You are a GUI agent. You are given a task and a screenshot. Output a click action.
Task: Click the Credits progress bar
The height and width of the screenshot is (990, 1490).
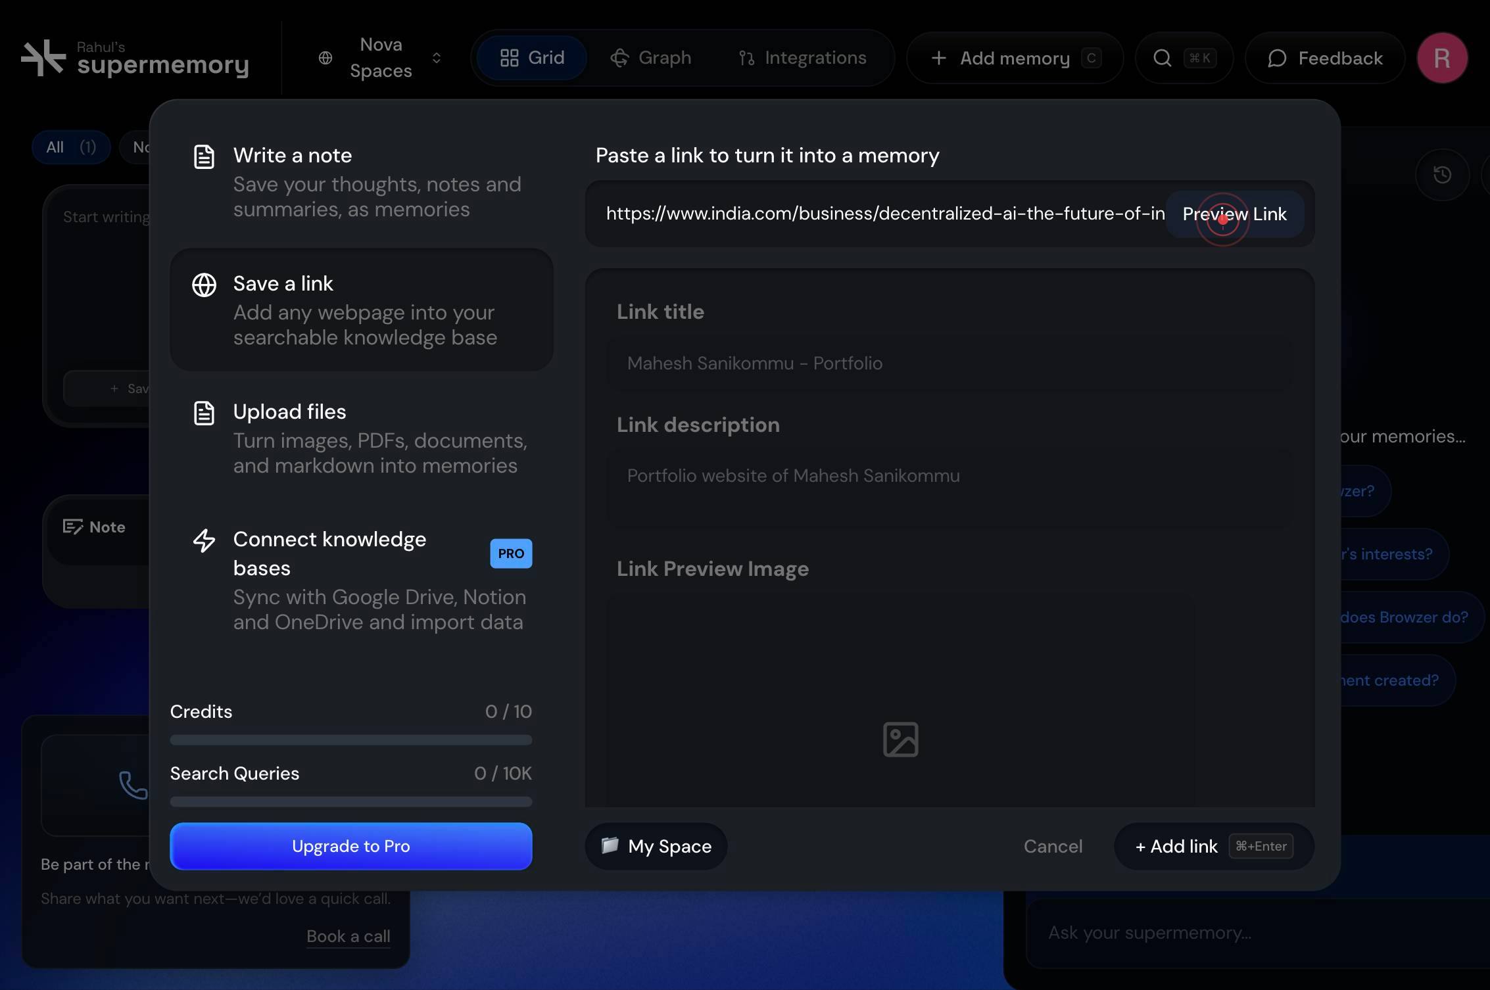point(351,740)
